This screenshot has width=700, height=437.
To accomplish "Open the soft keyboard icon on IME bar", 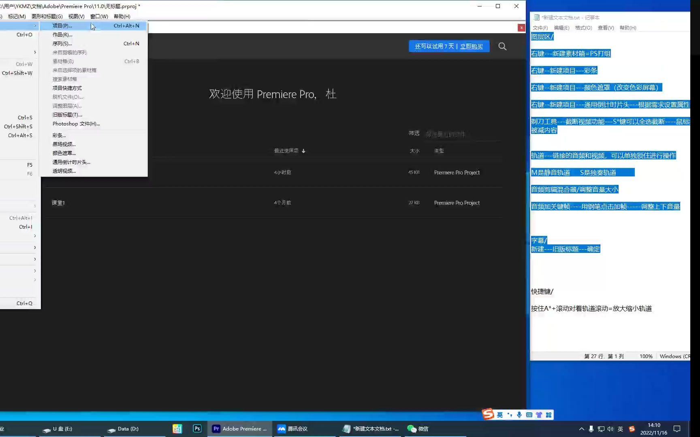I will [x=529, y=415].
